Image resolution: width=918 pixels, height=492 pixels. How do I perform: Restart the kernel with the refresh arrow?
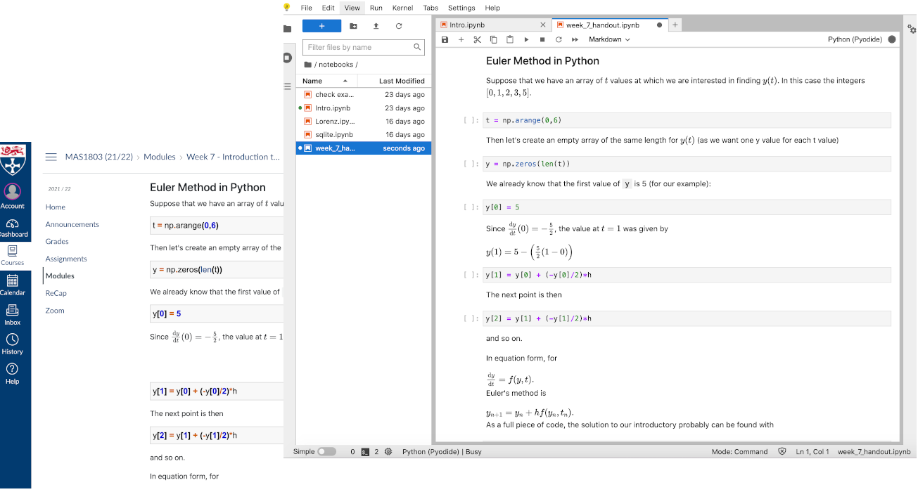coord(559,40)
